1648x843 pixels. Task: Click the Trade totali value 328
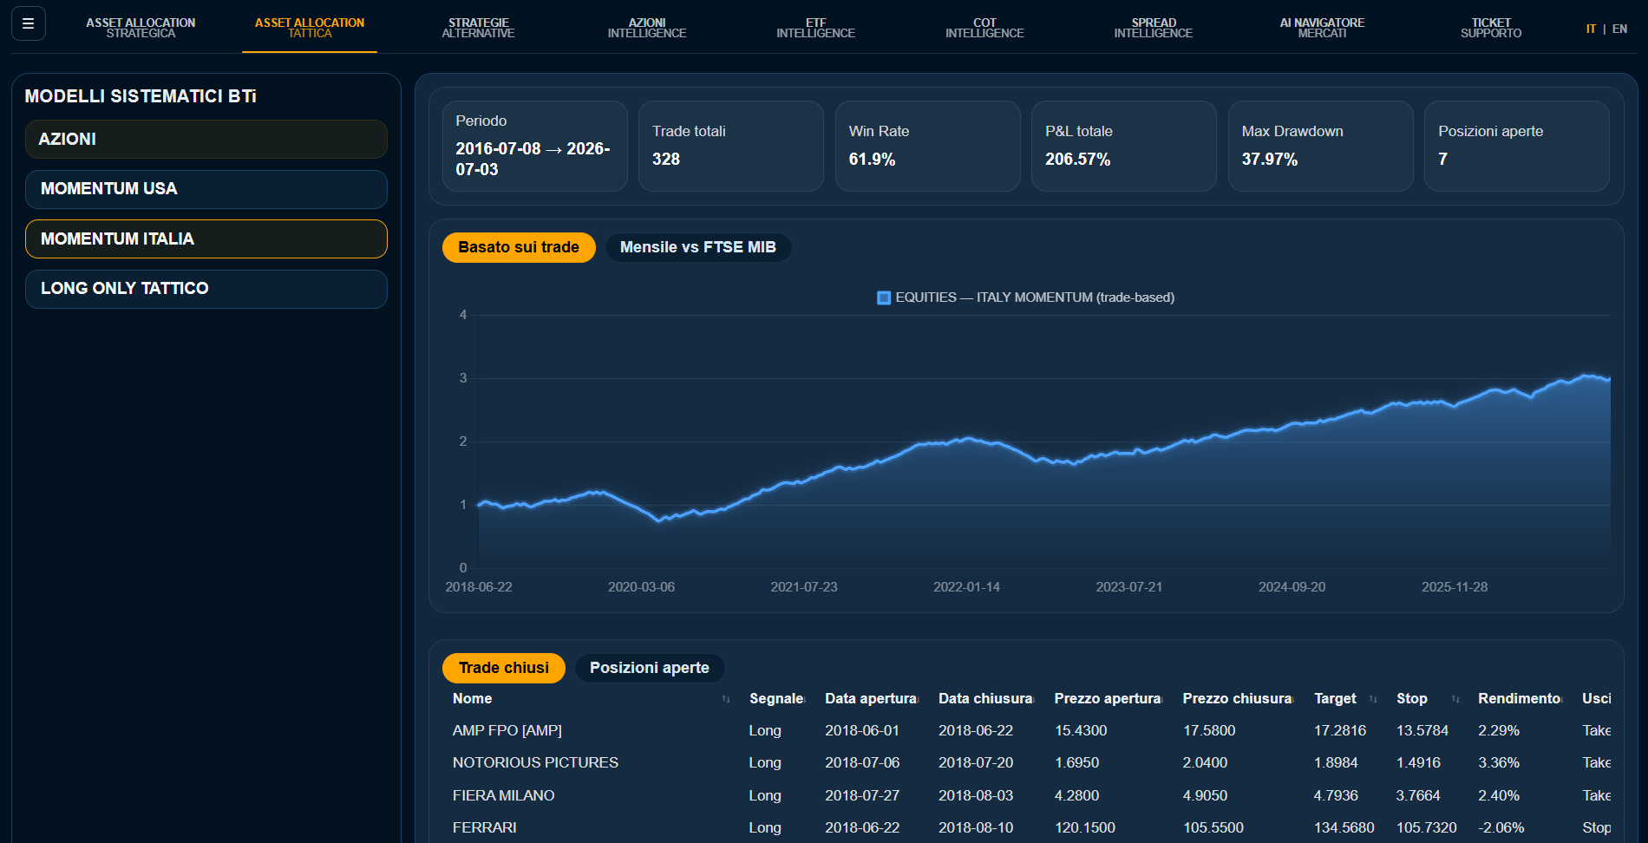click(666, 160)
